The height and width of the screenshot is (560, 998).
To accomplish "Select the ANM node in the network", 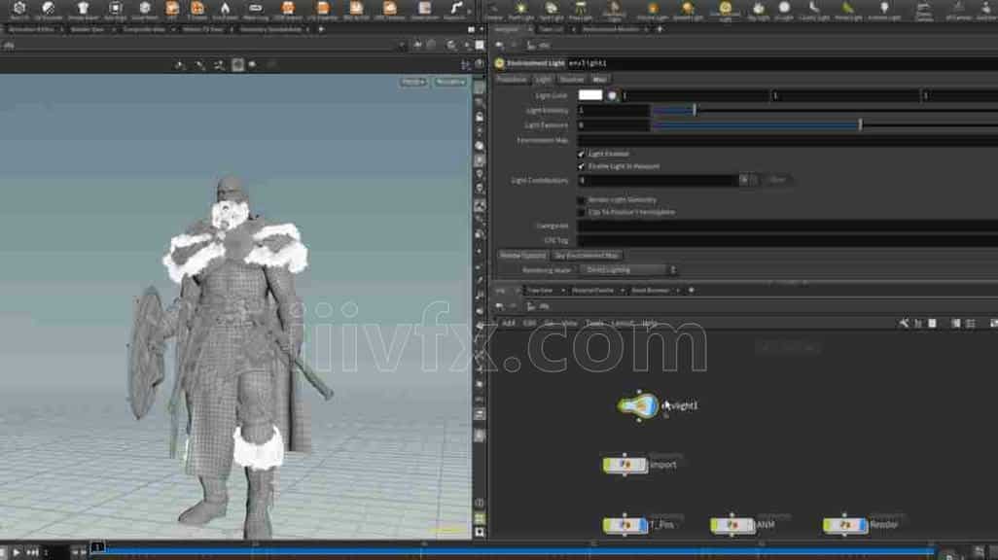I will click(x=732, y=525).
